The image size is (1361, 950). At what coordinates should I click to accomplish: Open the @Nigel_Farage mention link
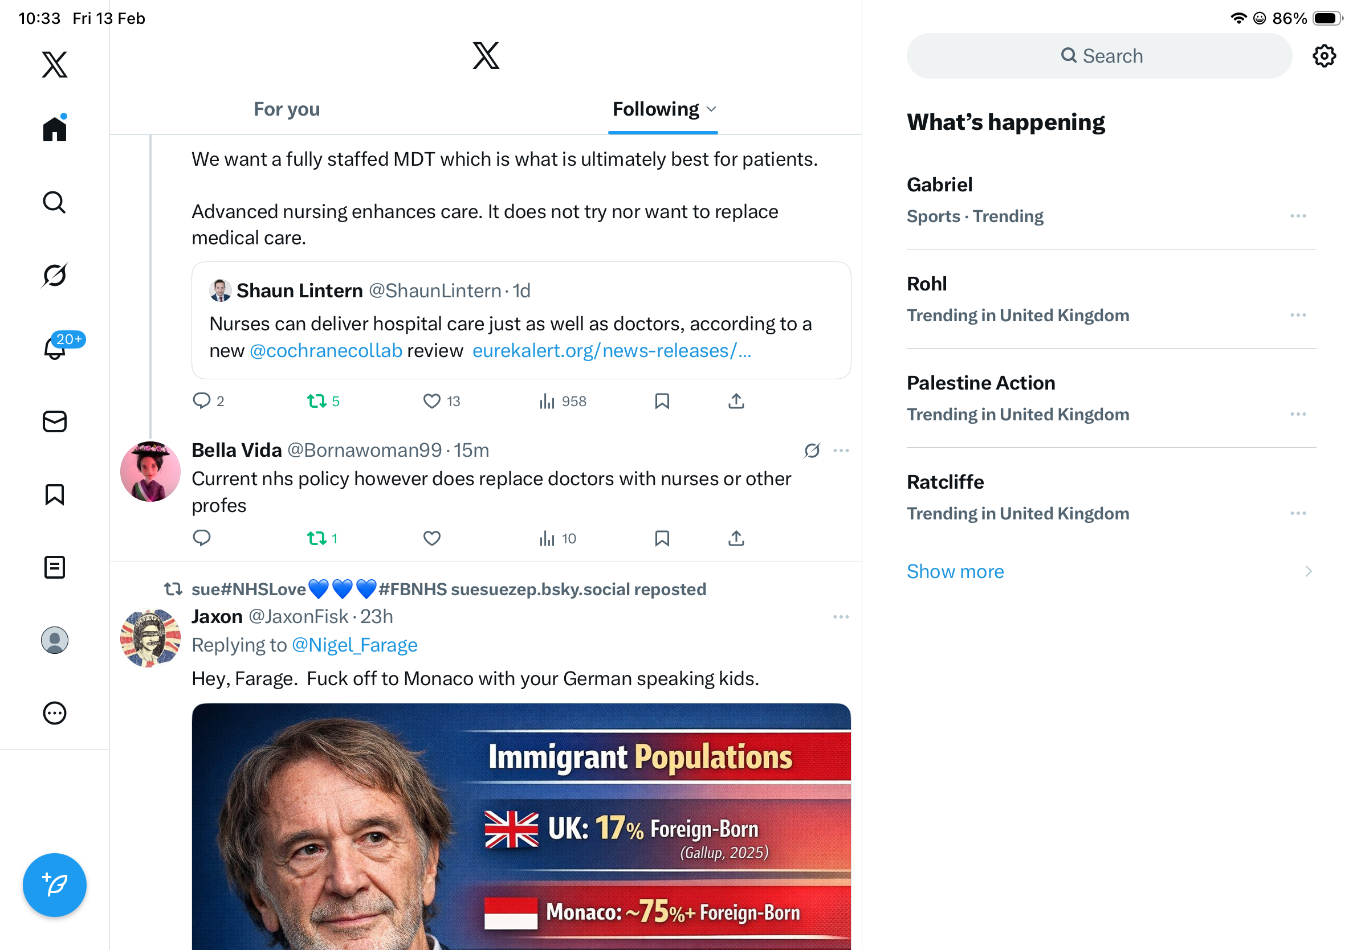click(354, 645)
